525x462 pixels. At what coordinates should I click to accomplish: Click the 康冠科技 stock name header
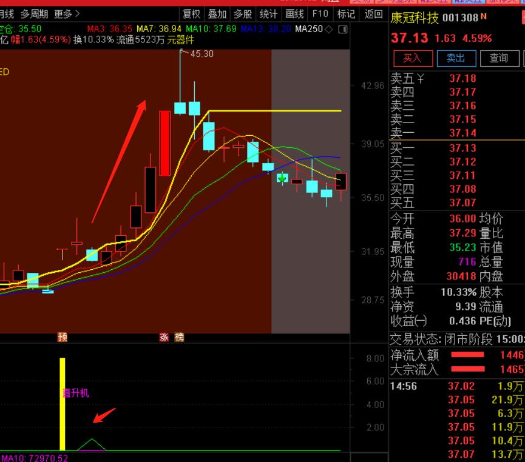[x=415, y=18]
